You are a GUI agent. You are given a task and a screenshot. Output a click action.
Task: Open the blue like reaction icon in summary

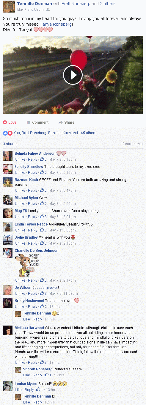click(5, 133)
